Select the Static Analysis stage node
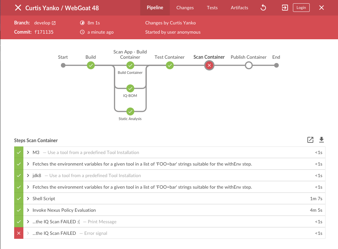This screenshot has height=249, width=338. (x=130, y=111)
